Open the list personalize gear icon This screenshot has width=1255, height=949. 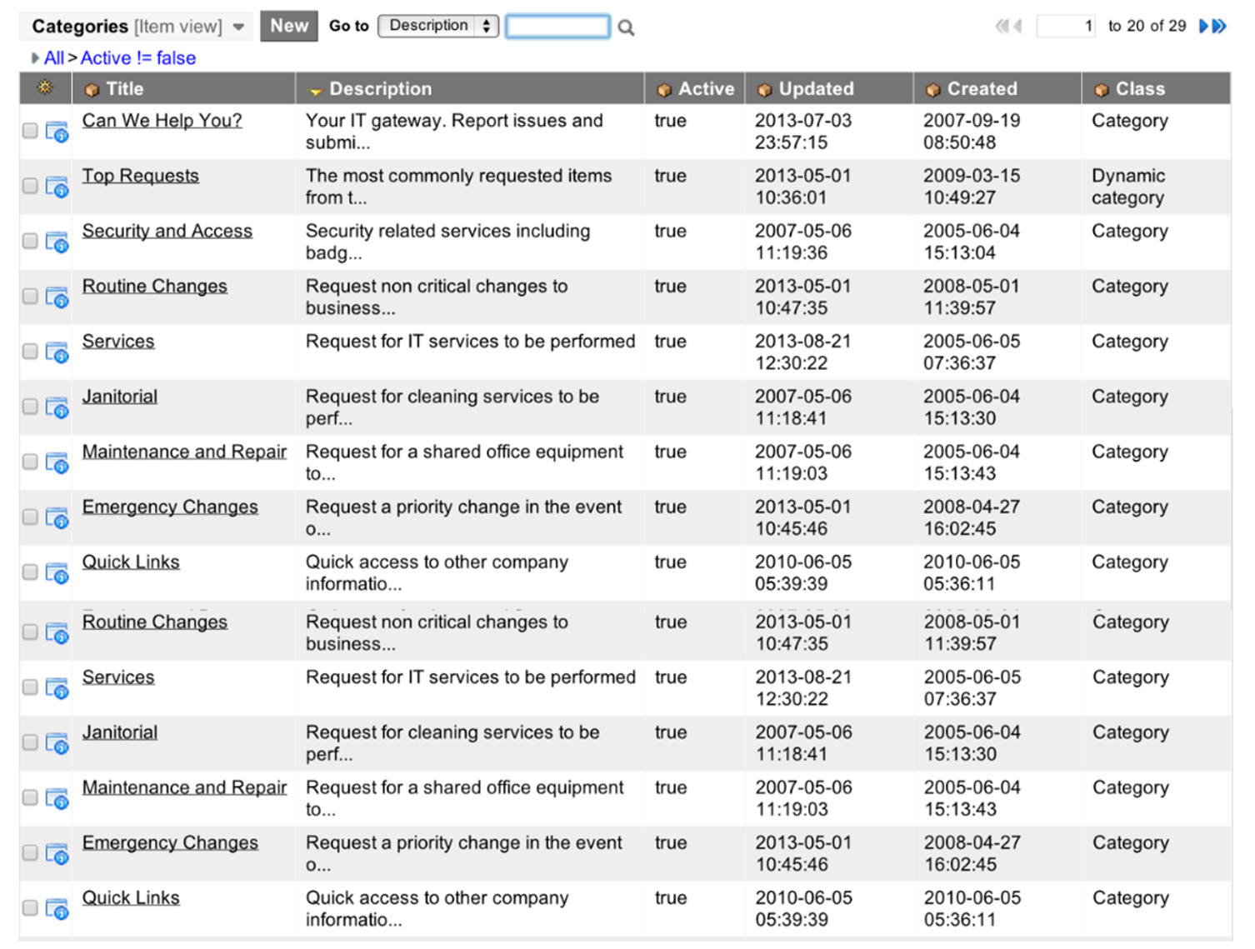tap(45, 87)
